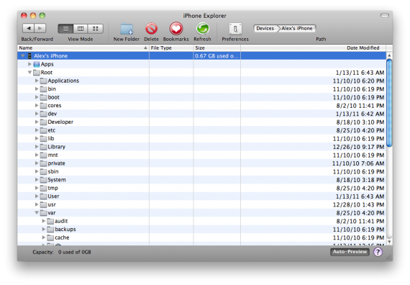The image size is (410, 285).
Task: Click the green zoom window button
Action: pyautogui.click(x=42, y=15)
